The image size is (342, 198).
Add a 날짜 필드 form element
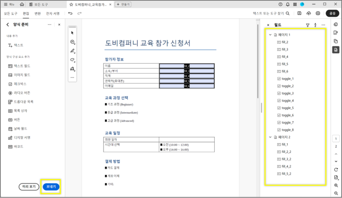(17, 129)
